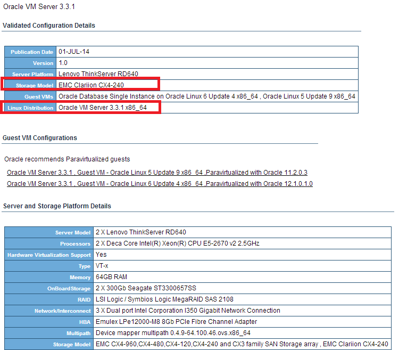Click the Processors value Xeon E5-2670 v2
Screen dimensions: 399x350
click(x=177, y=243)
